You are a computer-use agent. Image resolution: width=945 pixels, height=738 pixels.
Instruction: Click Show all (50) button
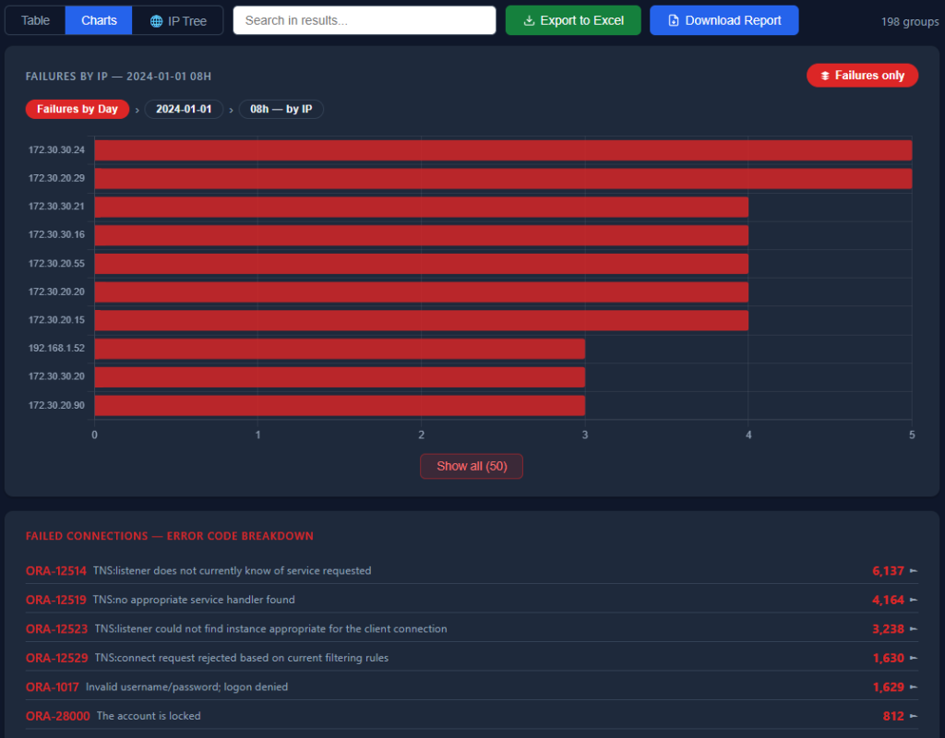point(472,466)
